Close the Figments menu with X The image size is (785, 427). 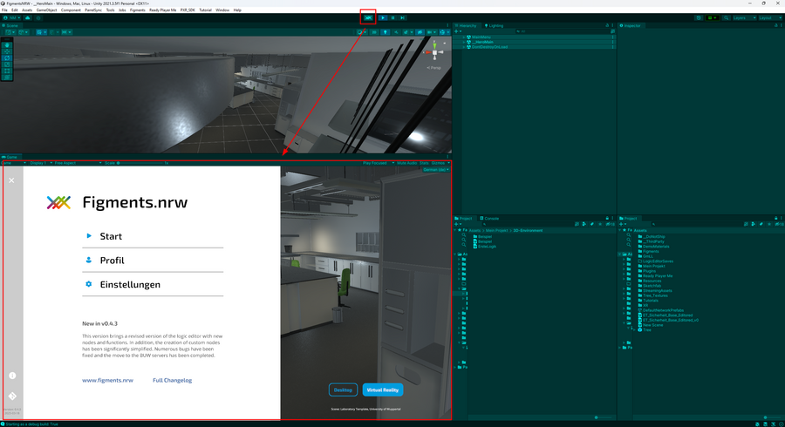coord(11,180)
